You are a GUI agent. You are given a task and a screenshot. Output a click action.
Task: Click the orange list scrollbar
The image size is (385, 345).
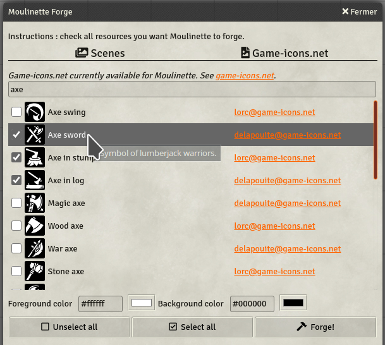[x=376, y=140]
